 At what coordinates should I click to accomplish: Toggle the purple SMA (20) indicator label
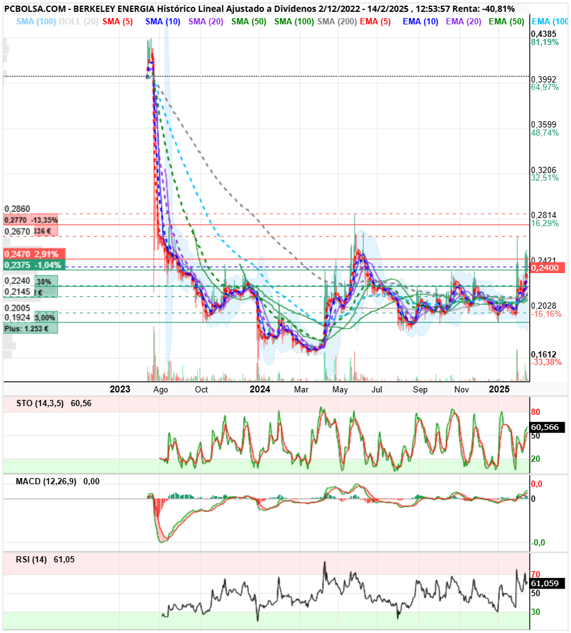tap(206, 21)
